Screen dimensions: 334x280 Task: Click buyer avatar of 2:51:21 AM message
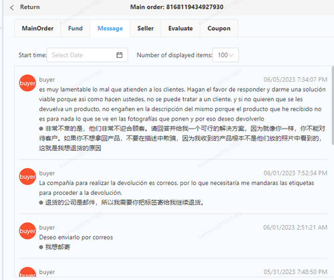(x=27, y=231)
